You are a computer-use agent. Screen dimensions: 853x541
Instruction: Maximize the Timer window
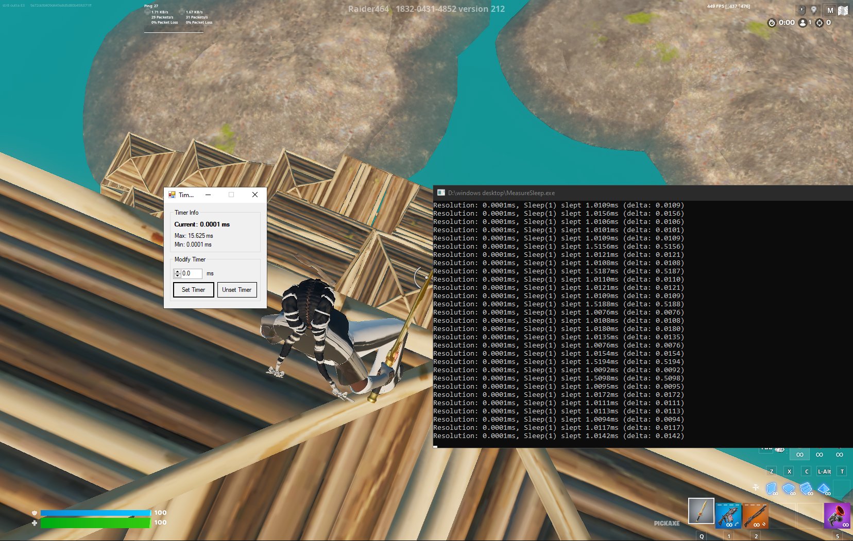point(231,195)
